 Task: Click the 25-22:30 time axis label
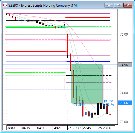[74, 128]
